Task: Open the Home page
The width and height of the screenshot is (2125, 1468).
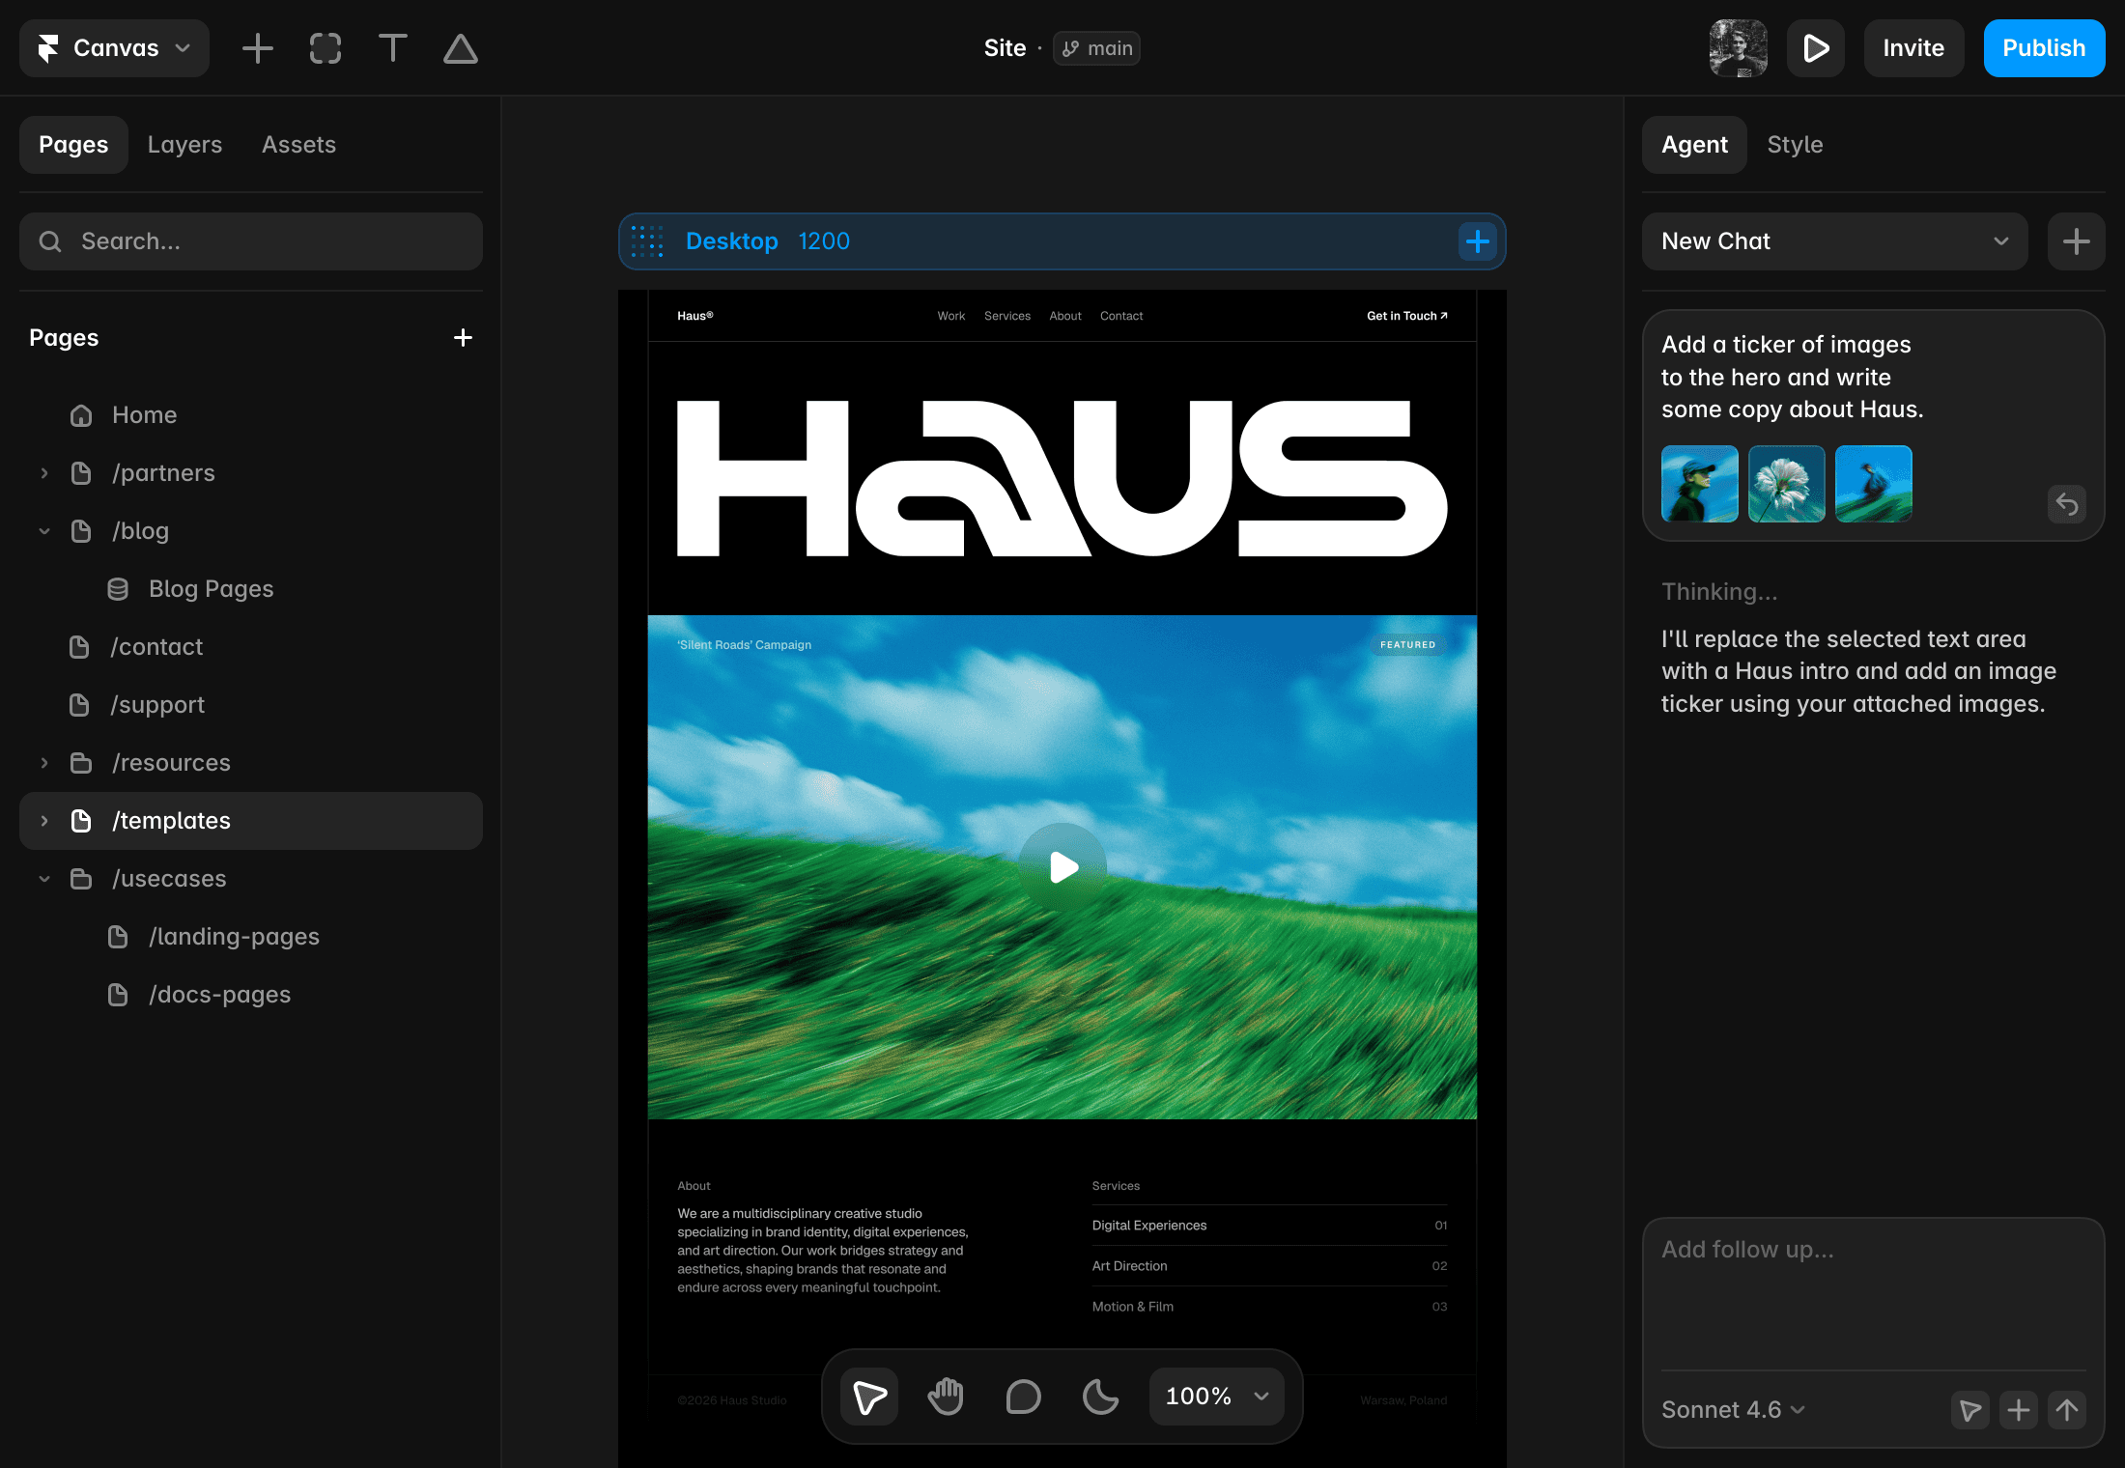Action: 251,415
